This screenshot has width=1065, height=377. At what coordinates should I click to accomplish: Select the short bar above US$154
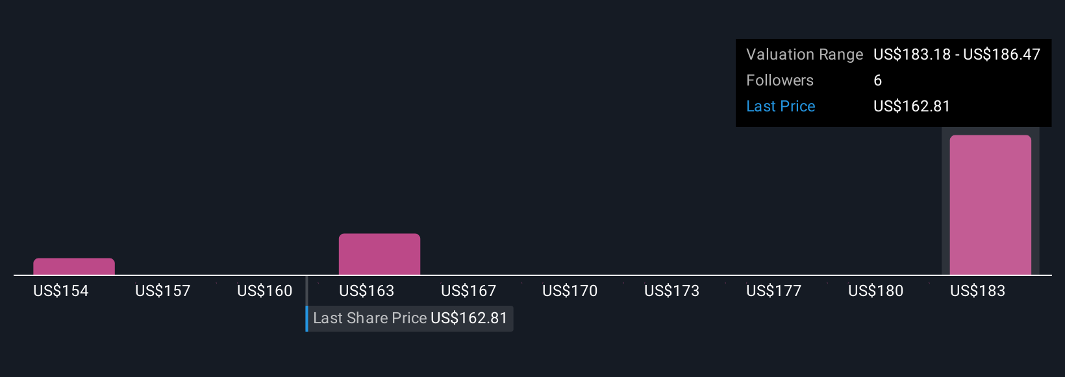tap(74, 267)
